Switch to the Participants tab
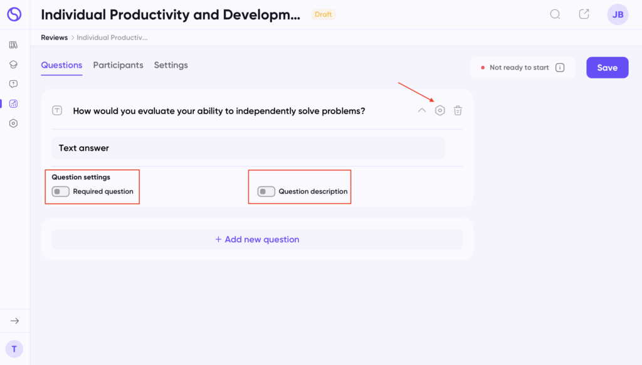This screenshot has height=365, width=642. pyautogui.click(x=118, y=65)
